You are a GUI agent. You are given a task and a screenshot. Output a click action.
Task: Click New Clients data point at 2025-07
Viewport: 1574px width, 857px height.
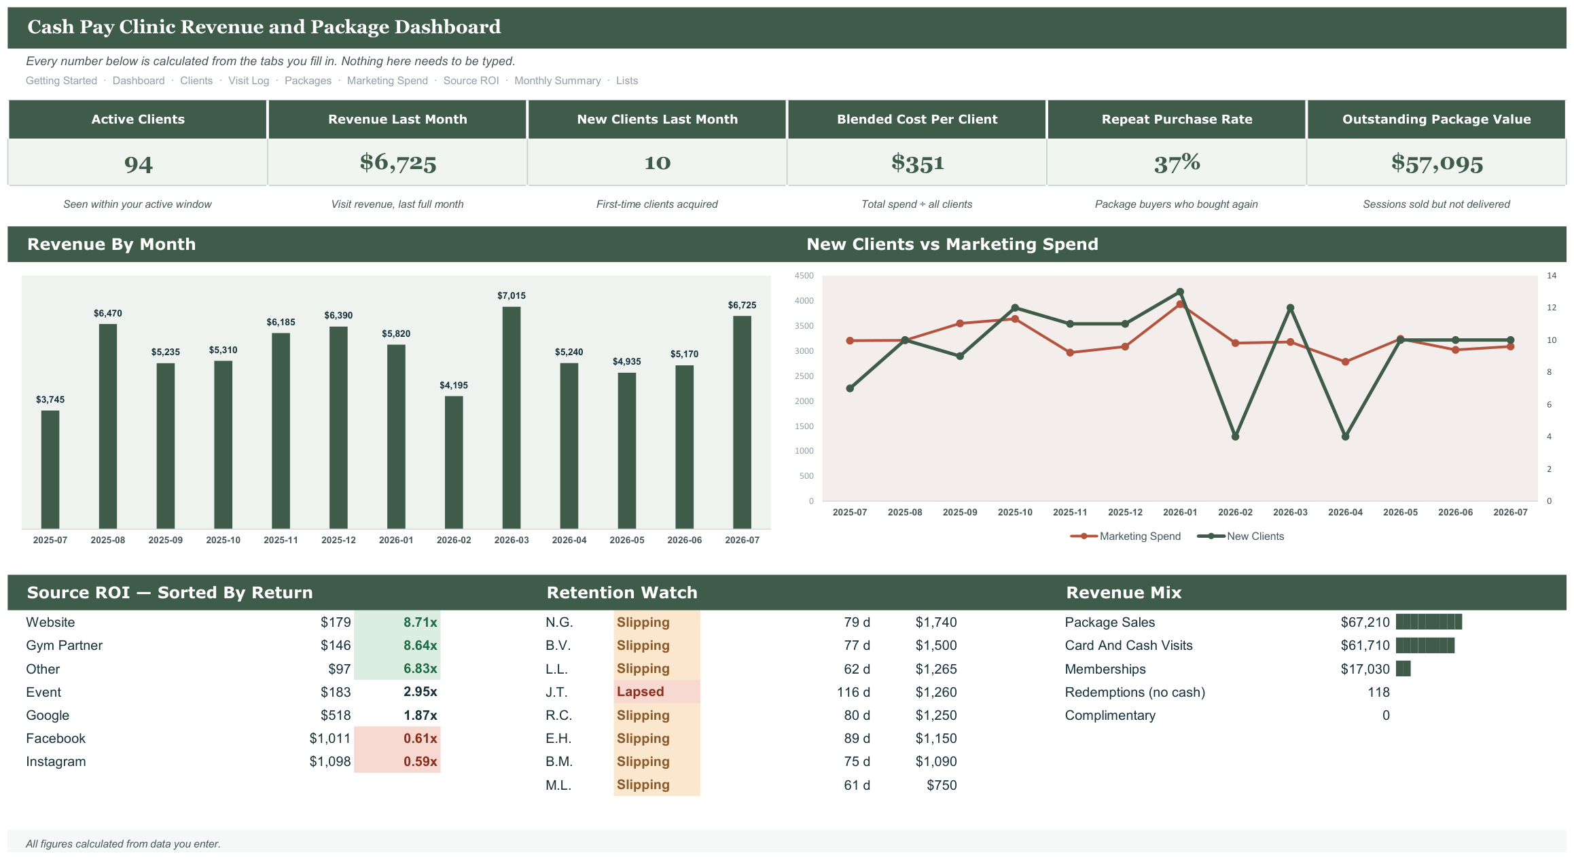(x=850, y=388)
